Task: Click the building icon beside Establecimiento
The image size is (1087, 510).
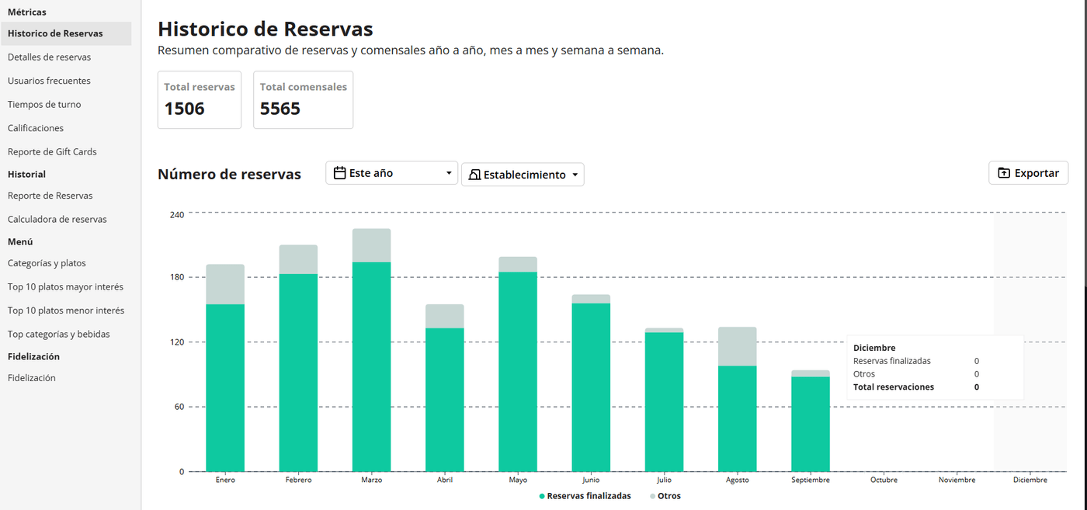Action: (474, 175)
